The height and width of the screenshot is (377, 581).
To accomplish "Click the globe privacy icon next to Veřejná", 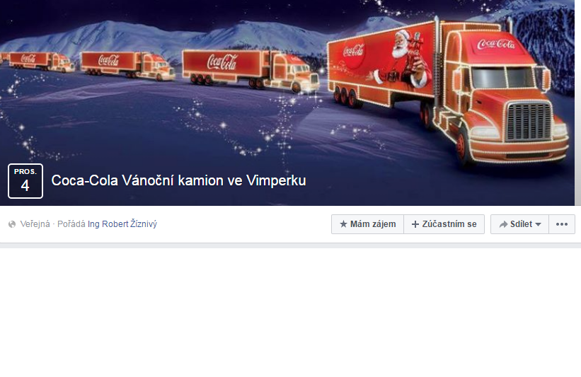I will point(12,224).
